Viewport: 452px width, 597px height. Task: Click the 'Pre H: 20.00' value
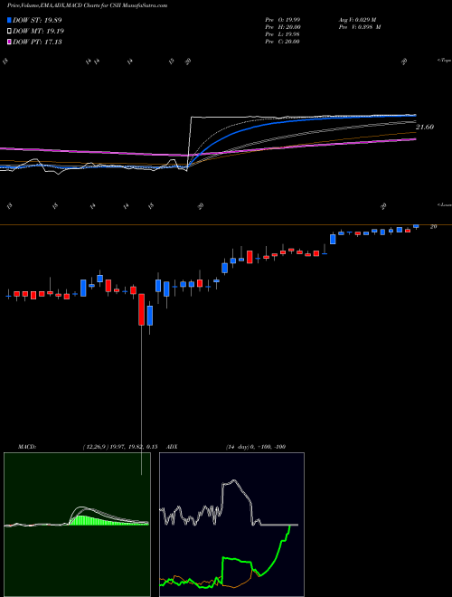point(283,27)
